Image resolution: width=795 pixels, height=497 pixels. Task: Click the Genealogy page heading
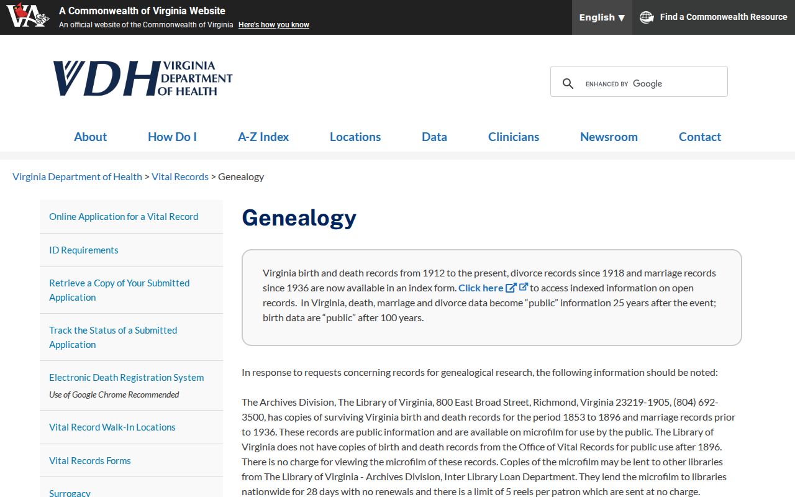point(299,217)
